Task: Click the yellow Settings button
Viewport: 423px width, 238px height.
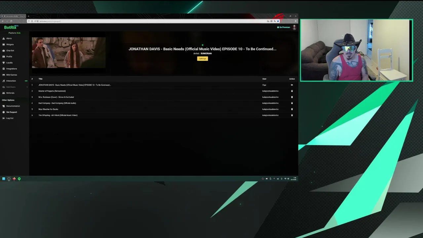Action: point(203,59)
